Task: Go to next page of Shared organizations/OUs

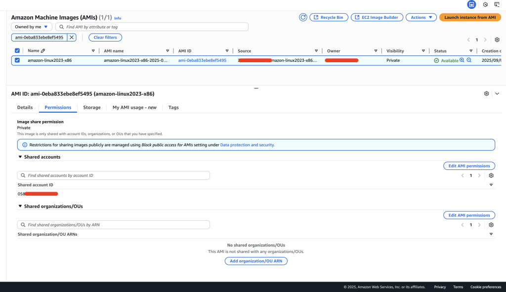Action: (x=479, y=225)
